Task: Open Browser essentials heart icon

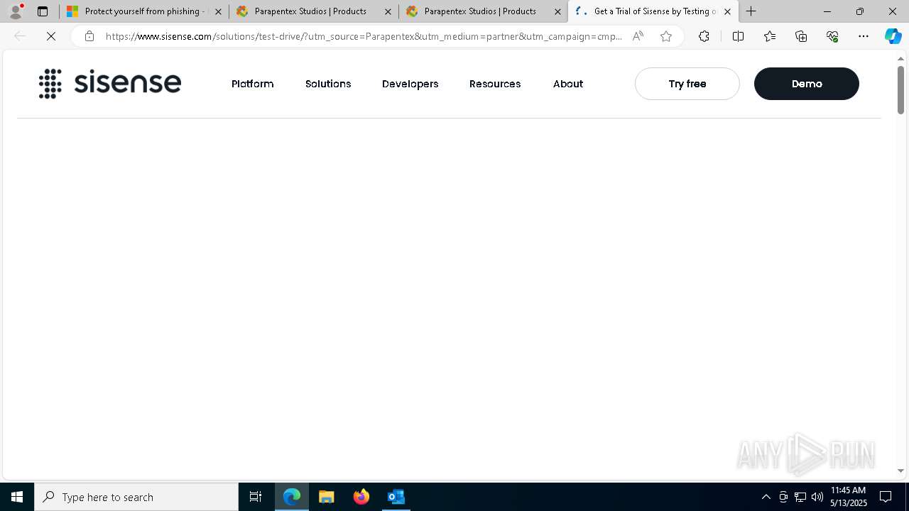Action: coord(832,36)
